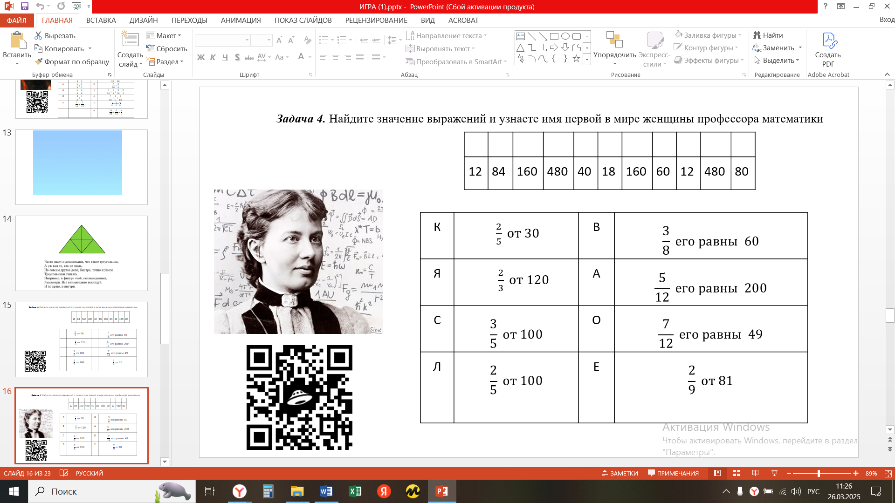Clear all formatting with the eraser icon
Image resolution: width=895 pixels, height=503 pixels.
307,40
